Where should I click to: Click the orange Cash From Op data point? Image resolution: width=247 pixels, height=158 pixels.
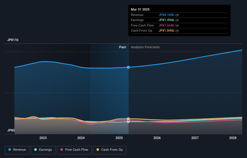coord(128,119)
